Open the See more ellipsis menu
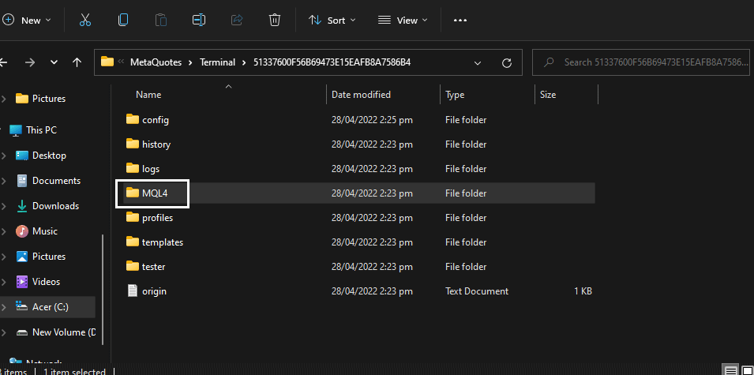754x375 pixels. click(460, 21)
